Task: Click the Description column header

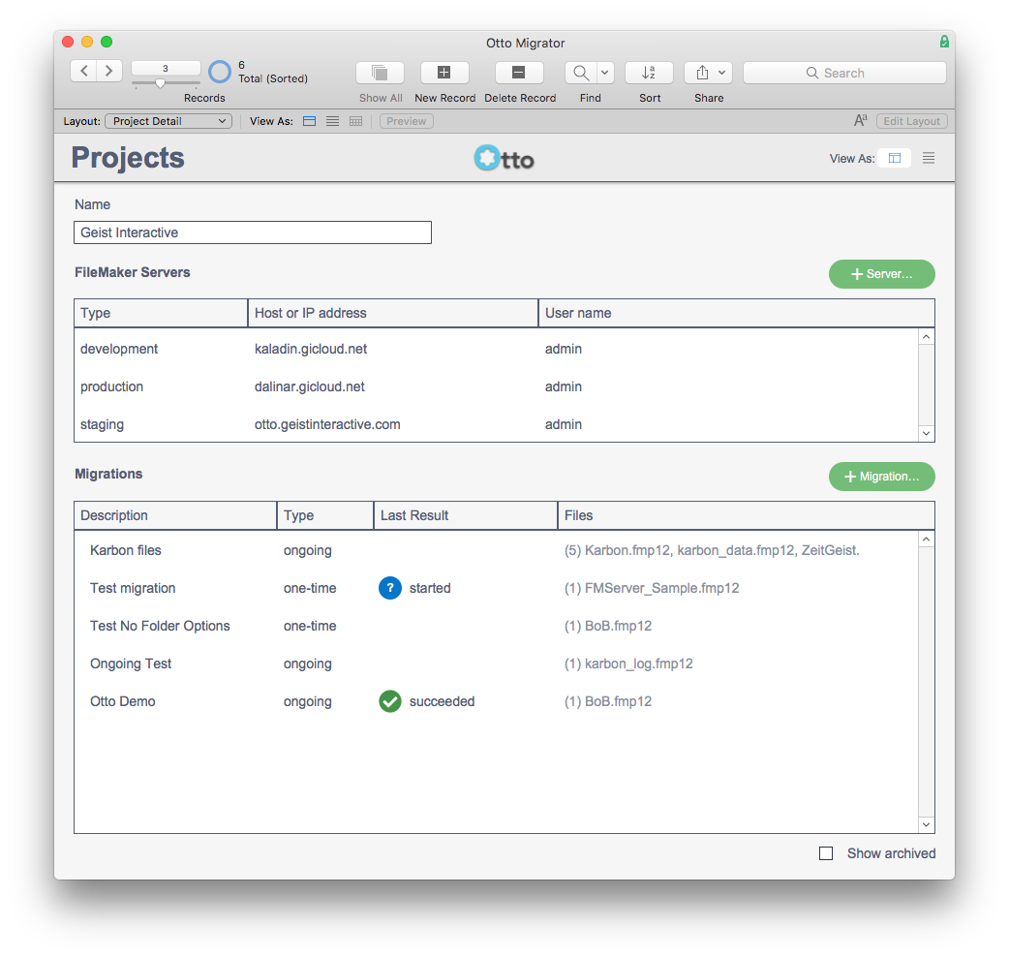Action: point(175,515)
